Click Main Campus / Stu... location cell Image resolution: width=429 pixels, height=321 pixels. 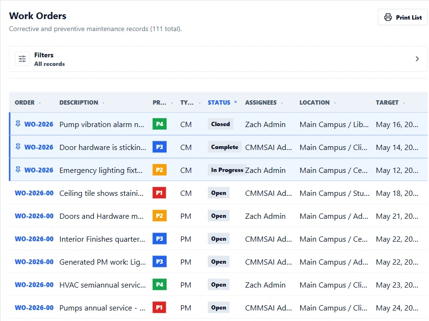[334, 193]
